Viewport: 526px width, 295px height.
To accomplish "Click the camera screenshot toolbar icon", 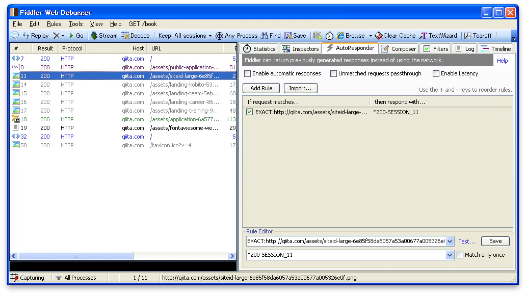I will coord(318,36).
